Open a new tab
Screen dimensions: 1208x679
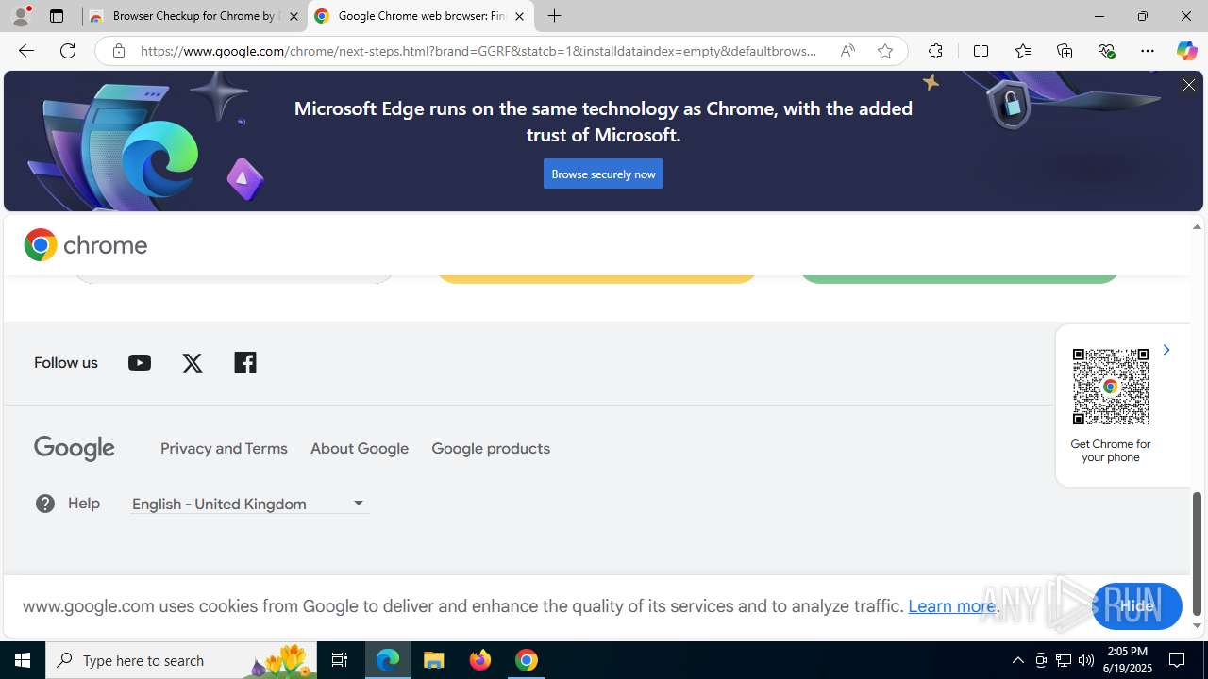tap(555, 16)
